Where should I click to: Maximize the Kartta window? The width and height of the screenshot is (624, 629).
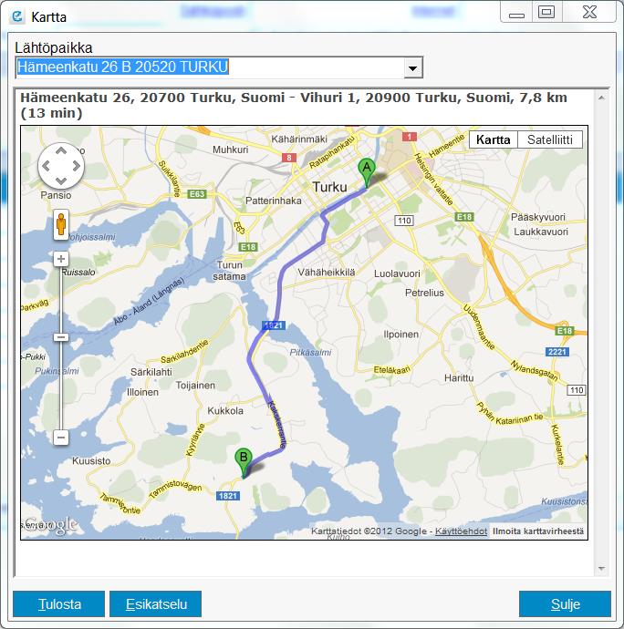coord(546,12)
